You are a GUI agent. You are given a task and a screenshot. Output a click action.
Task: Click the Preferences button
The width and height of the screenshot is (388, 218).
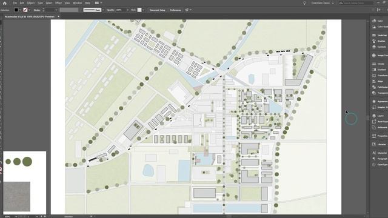(175, 10)
